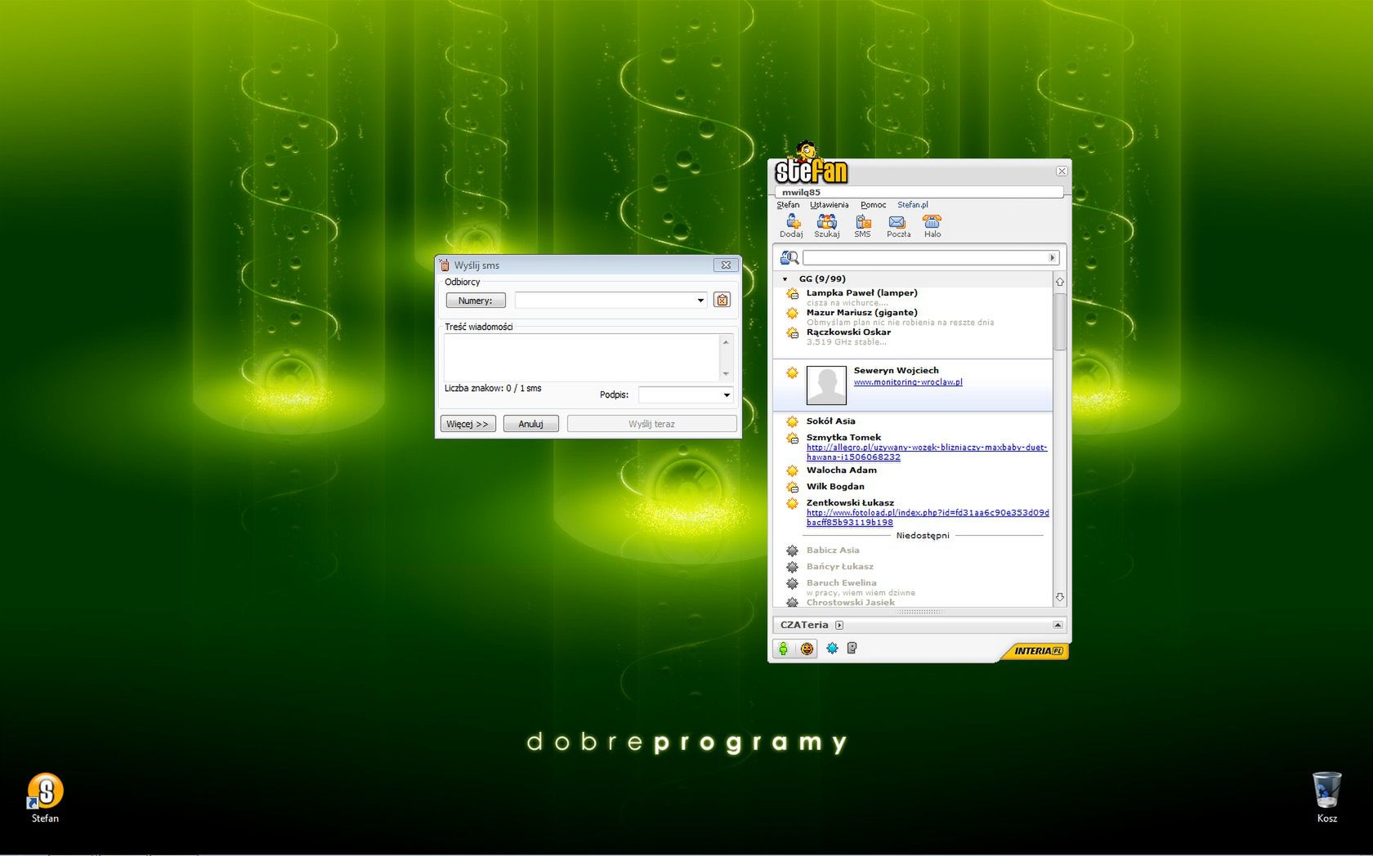
Task: Select contact Mazur Mariusz (gigante)
Action: tap(861, 313)
